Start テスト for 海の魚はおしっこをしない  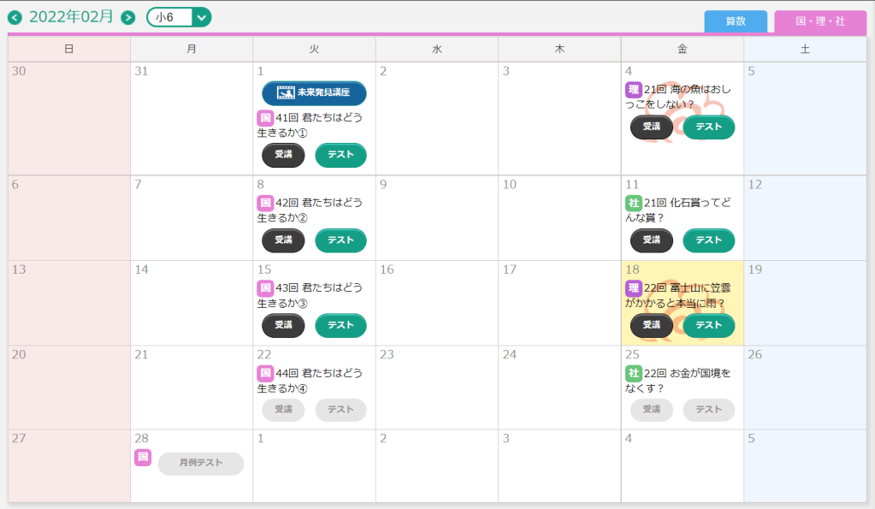(708, 127)
